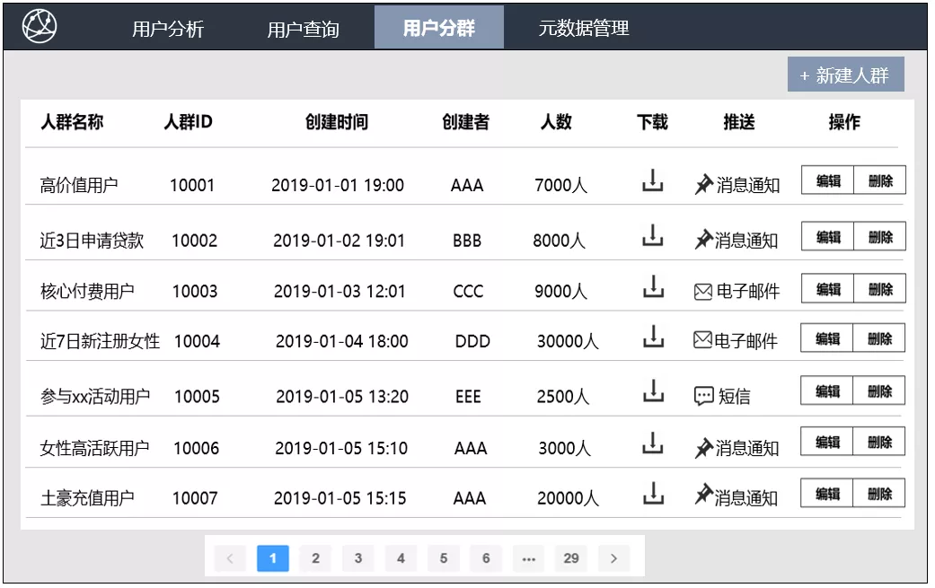Screen dimensions: 935x588
Task: Download the 女性高活跃用户 group data
Action: pyautogui.click(x=652, y=443)
